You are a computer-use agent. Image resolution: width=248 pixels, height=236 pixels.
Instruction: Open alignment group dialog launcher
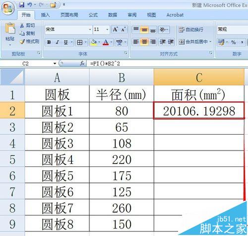[x=211, y=53]
